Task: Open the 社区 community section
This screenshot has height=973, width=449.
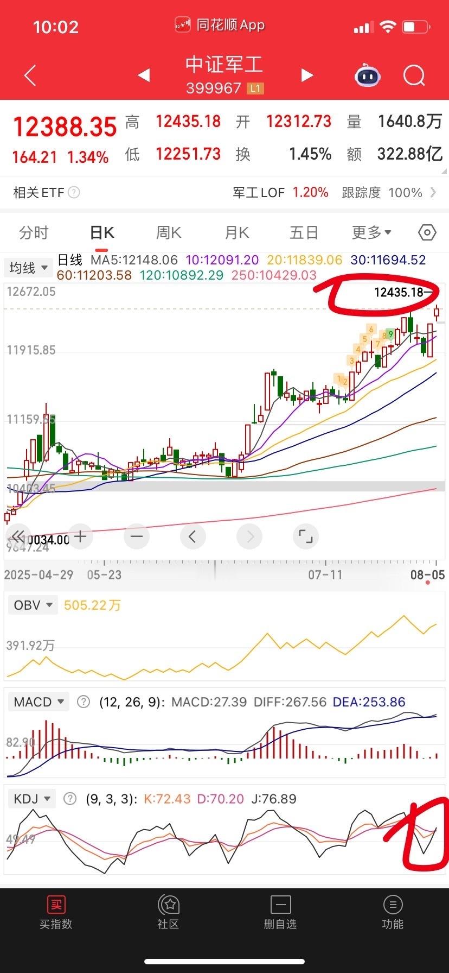Action: click(x=168, y=912)
